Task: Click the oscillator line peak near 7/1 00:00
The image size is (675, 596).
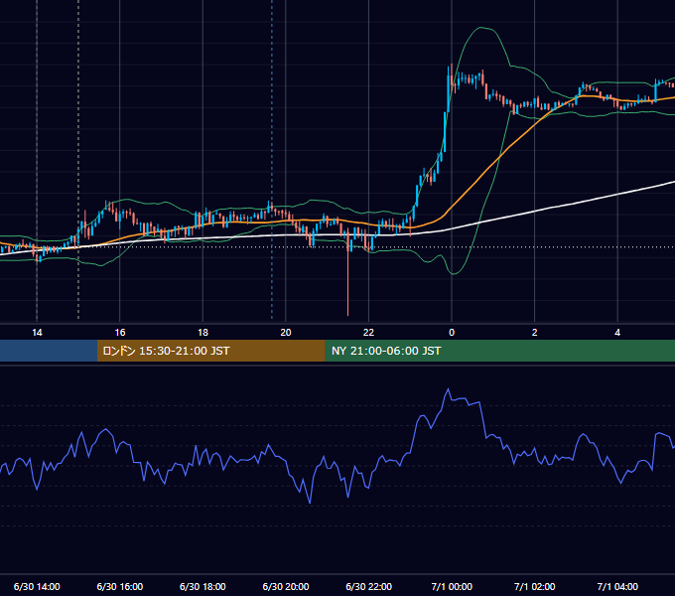Action: (448, 389)
